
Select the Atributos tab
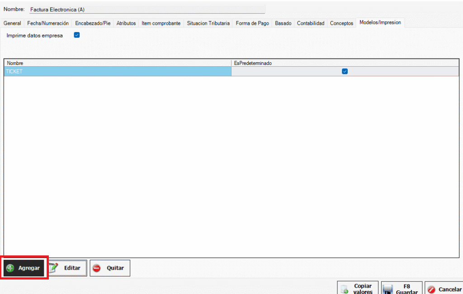point(126,23)
